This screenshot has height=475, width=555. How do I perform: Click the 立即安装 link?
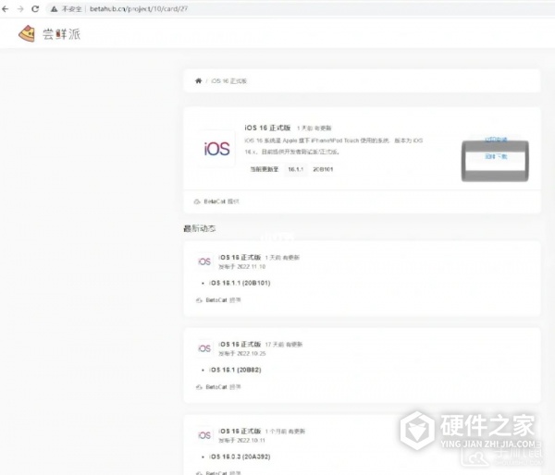[496, 140]
